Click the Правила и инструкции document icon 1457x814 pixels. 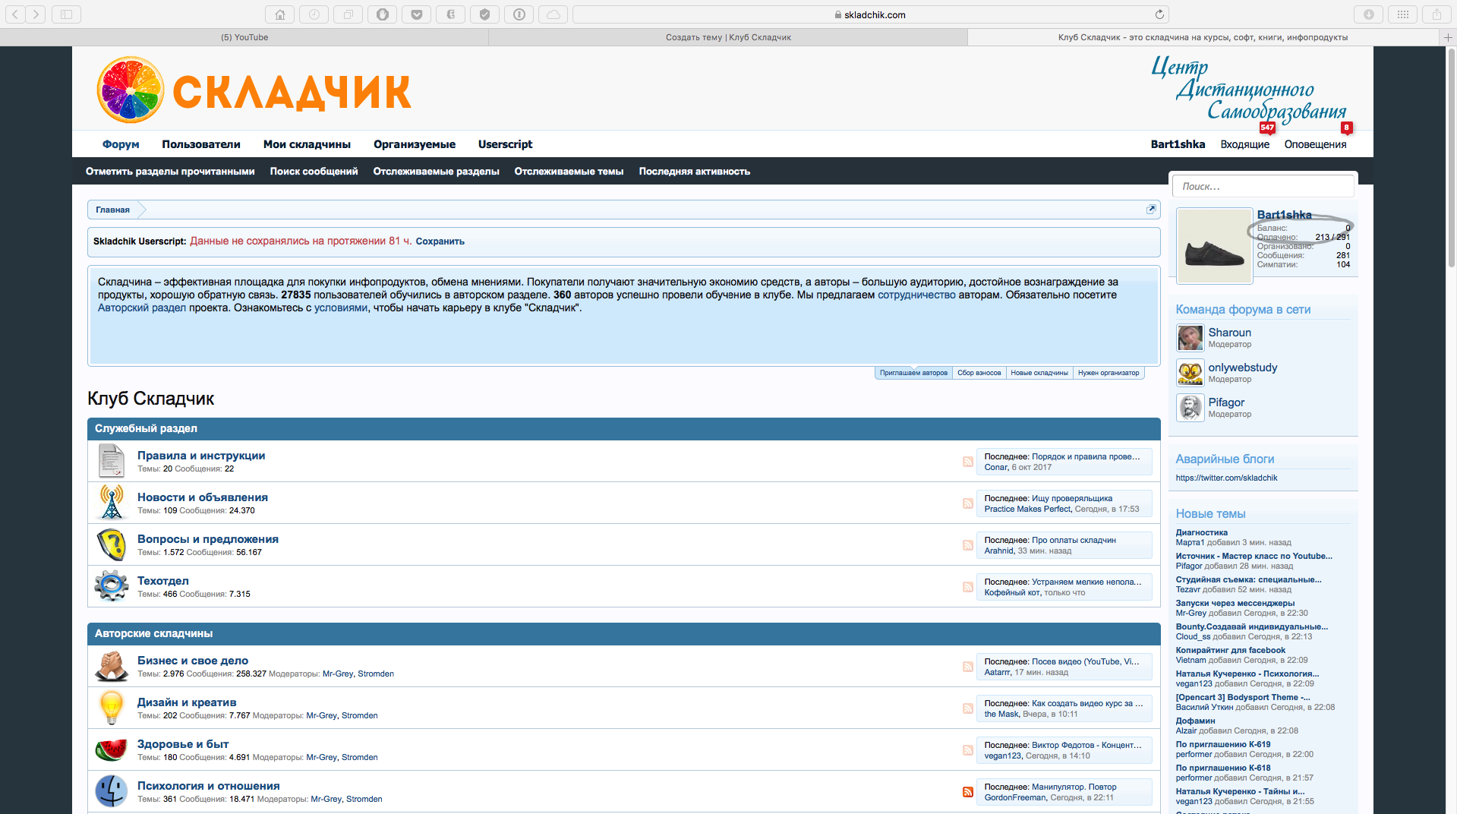point(112,461)
